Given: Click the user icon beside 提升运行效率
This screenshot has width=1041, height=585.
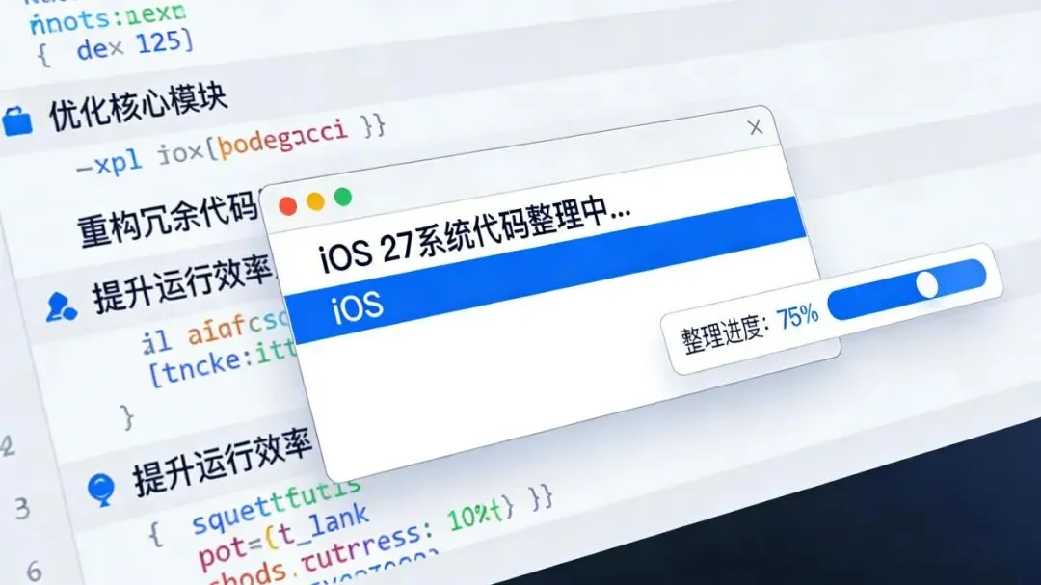Looking at the screenshot, I should point(61,306).
